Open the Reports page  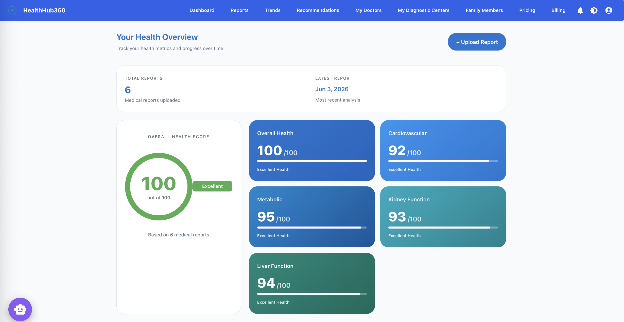pos(239,10)
